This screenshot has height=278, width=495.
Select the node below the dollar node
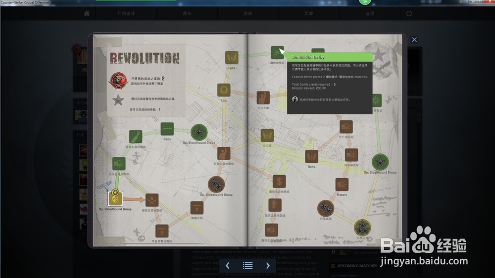tap(275, 205)
